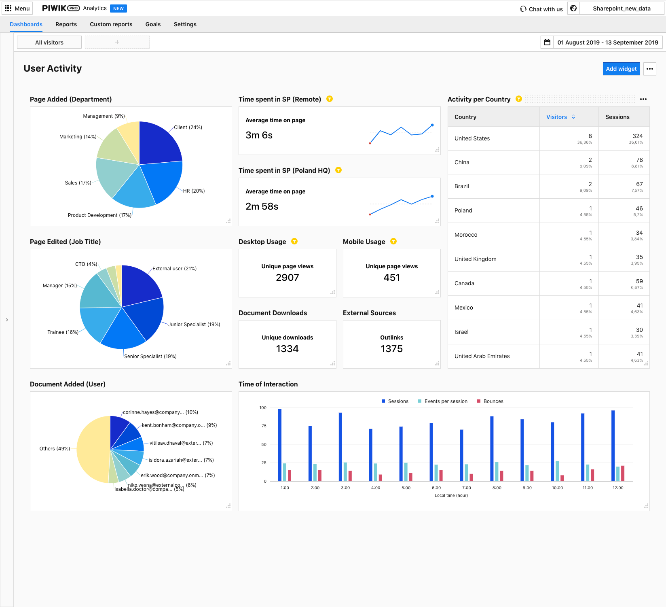Click the globe site icon
Screen dimensions: 666x607
pyautogui.click(x=573, y=8)
